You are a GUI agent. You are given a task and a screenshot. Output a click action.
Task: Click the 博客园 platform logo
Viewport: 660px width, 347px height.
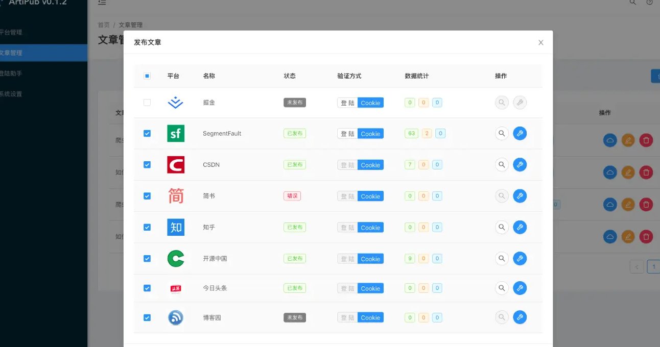coord(176,317)
